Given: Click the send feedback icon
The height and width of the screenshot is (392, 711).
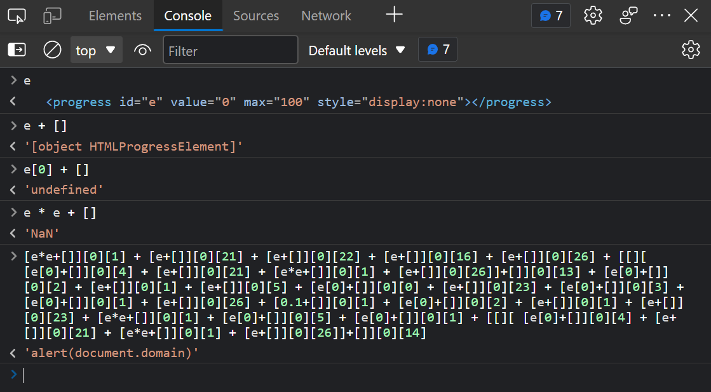Looking at the screenshot, I should tap(628, 16).
